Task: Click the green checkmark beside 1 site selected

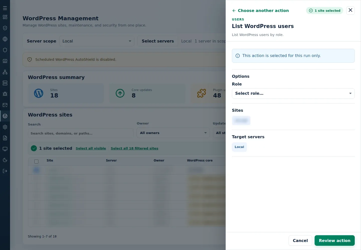Action: [x=34, y=148]
